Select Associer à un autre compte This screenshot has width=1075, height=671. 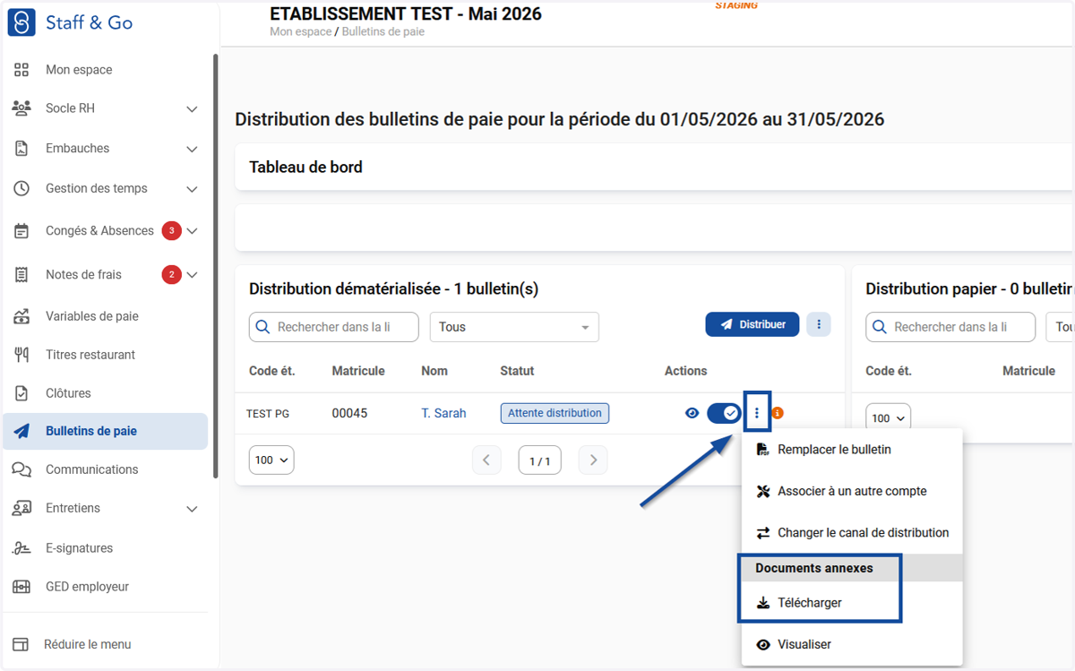coord(852,491)
